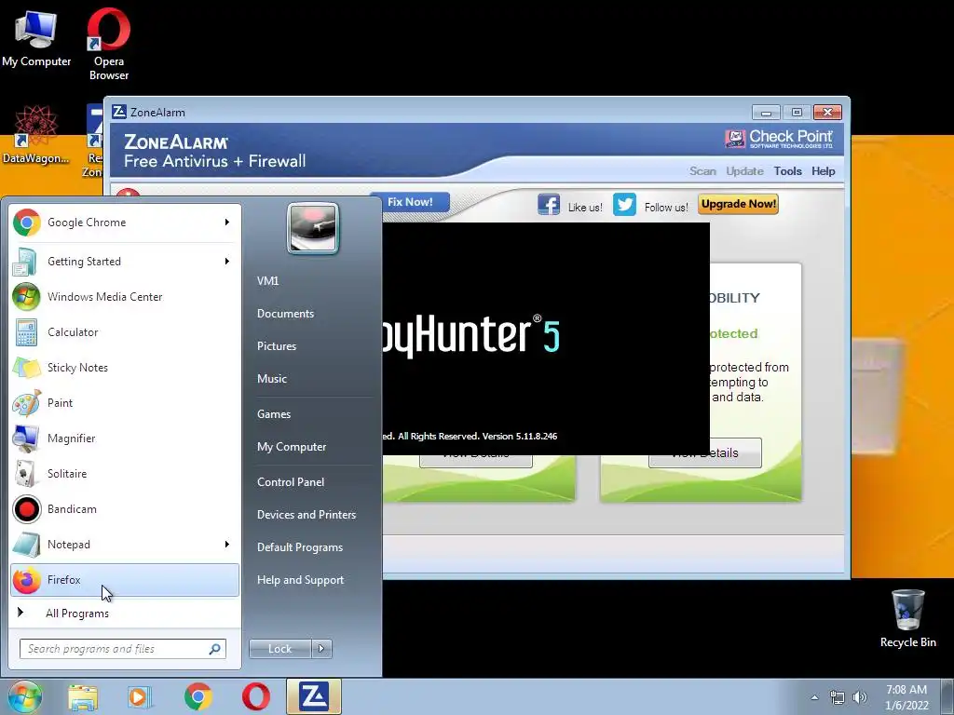954x715 pixels.
Task: Open ZoneAlarm Tools menu
Action: coord(787,171)
